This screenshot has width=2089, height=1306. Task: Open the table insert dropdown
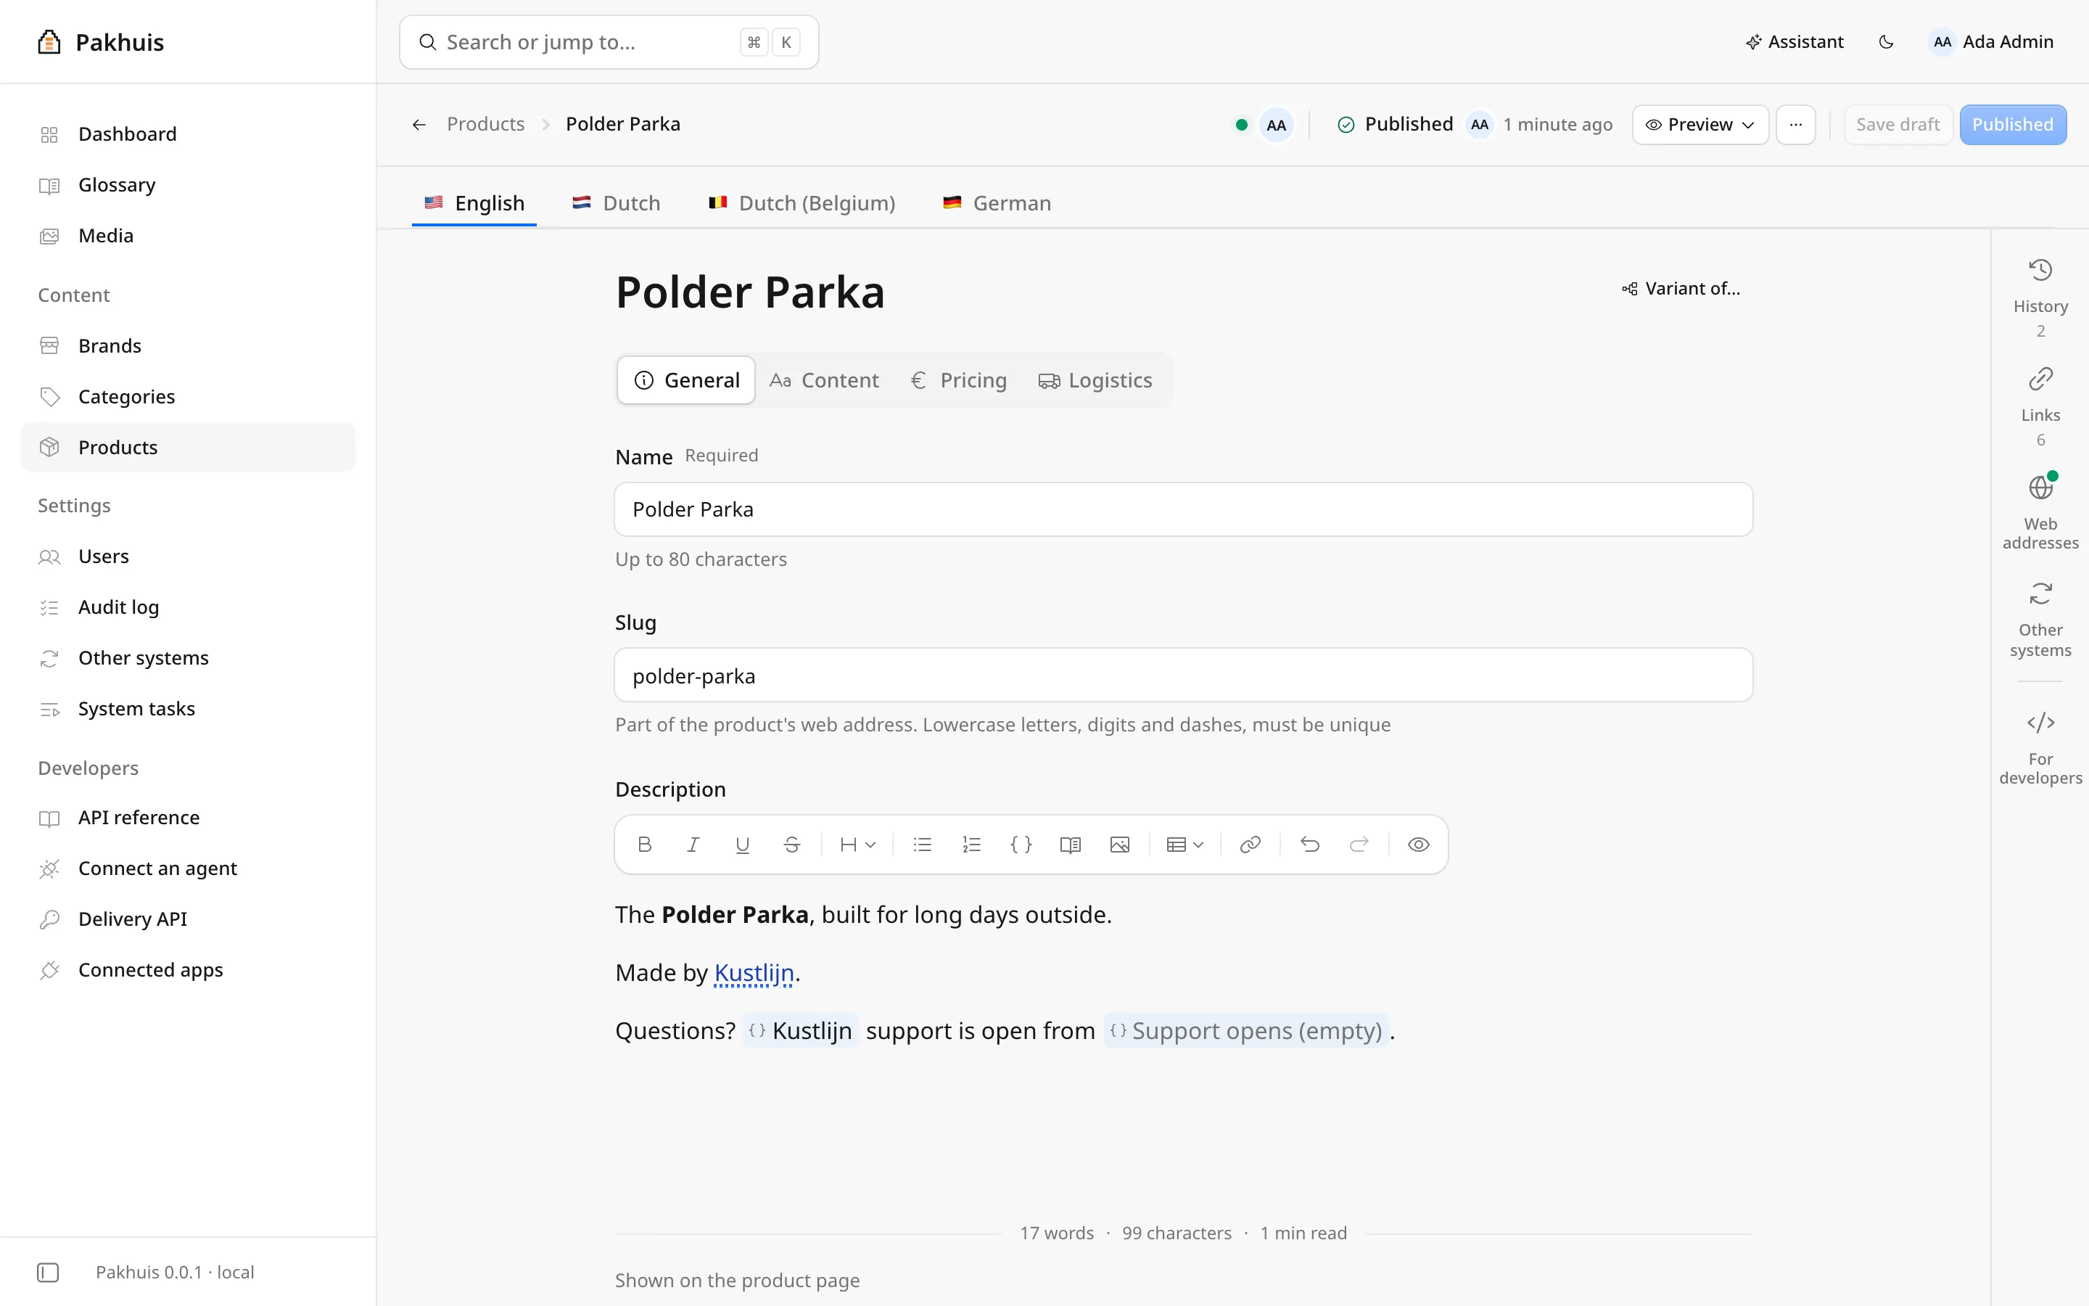coord(1184,845)
